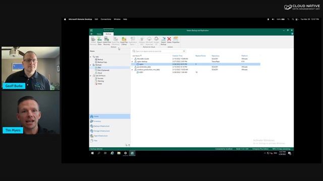Open the Window menu
The width and height of the screenshot is (323, 181).
tap(117, 19)
